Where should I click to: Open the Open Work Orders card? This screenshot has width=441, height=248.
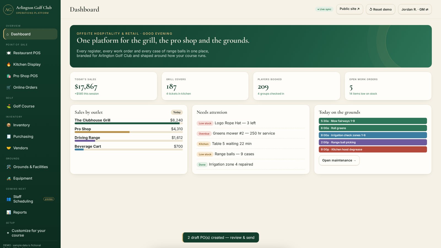[x=388, y=86]
